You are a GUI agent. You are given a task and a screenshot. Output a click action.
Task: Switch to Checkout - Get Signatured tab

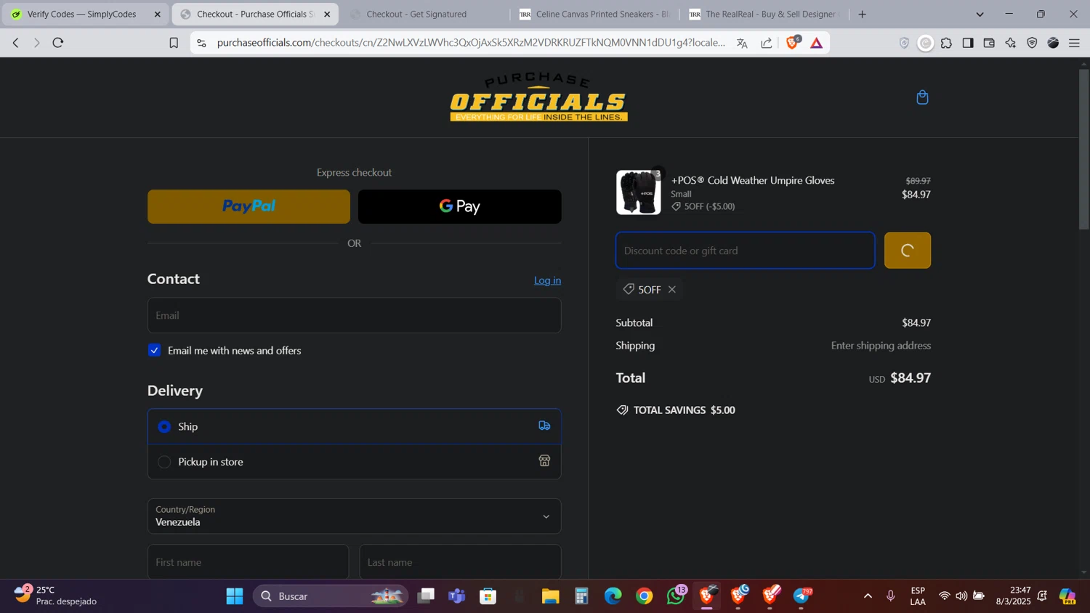(x=424, y=14)
